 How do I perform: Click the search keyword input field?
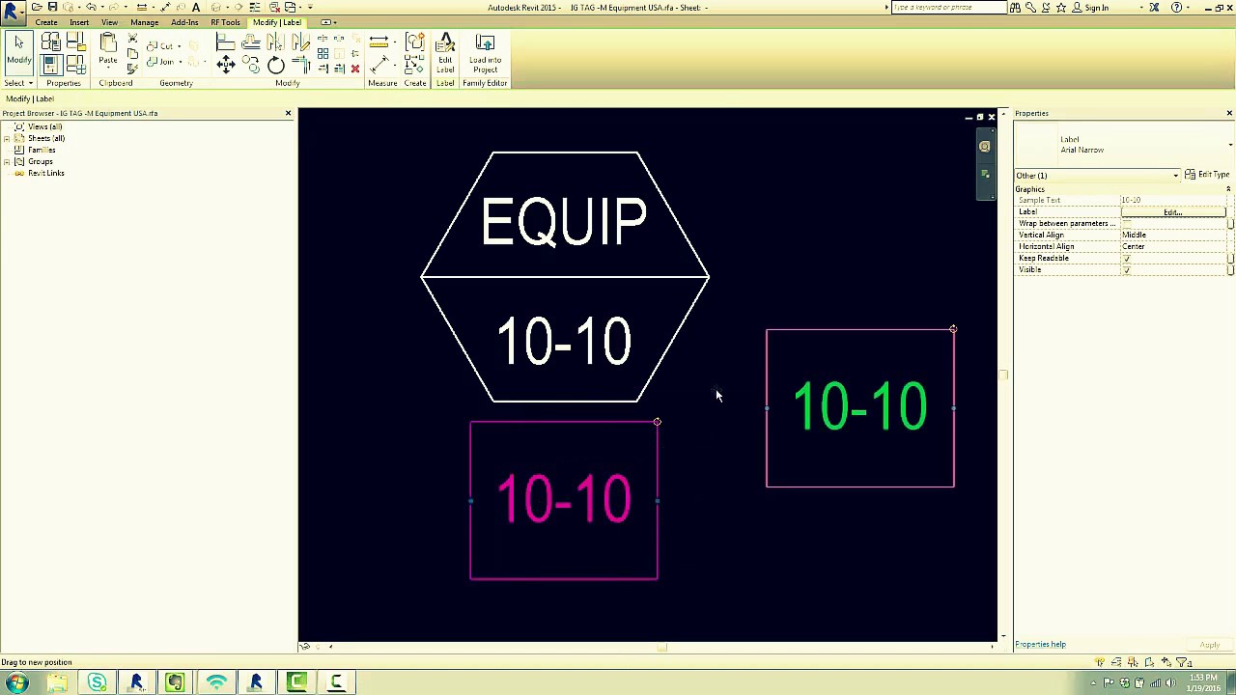point(948,8)
